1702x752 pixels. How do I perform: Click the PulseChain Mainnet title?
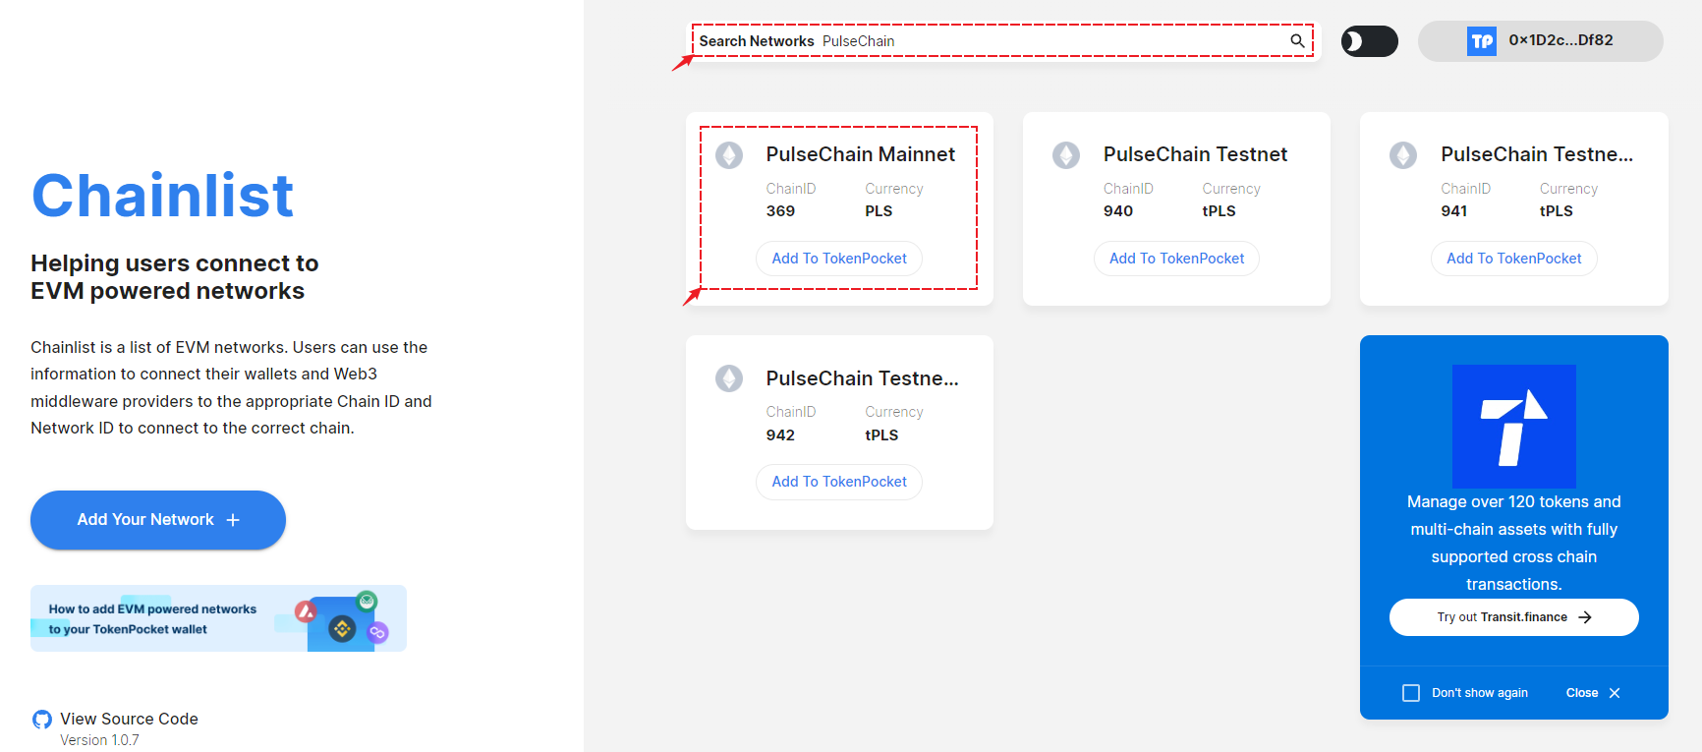click(x=861, y=154)
